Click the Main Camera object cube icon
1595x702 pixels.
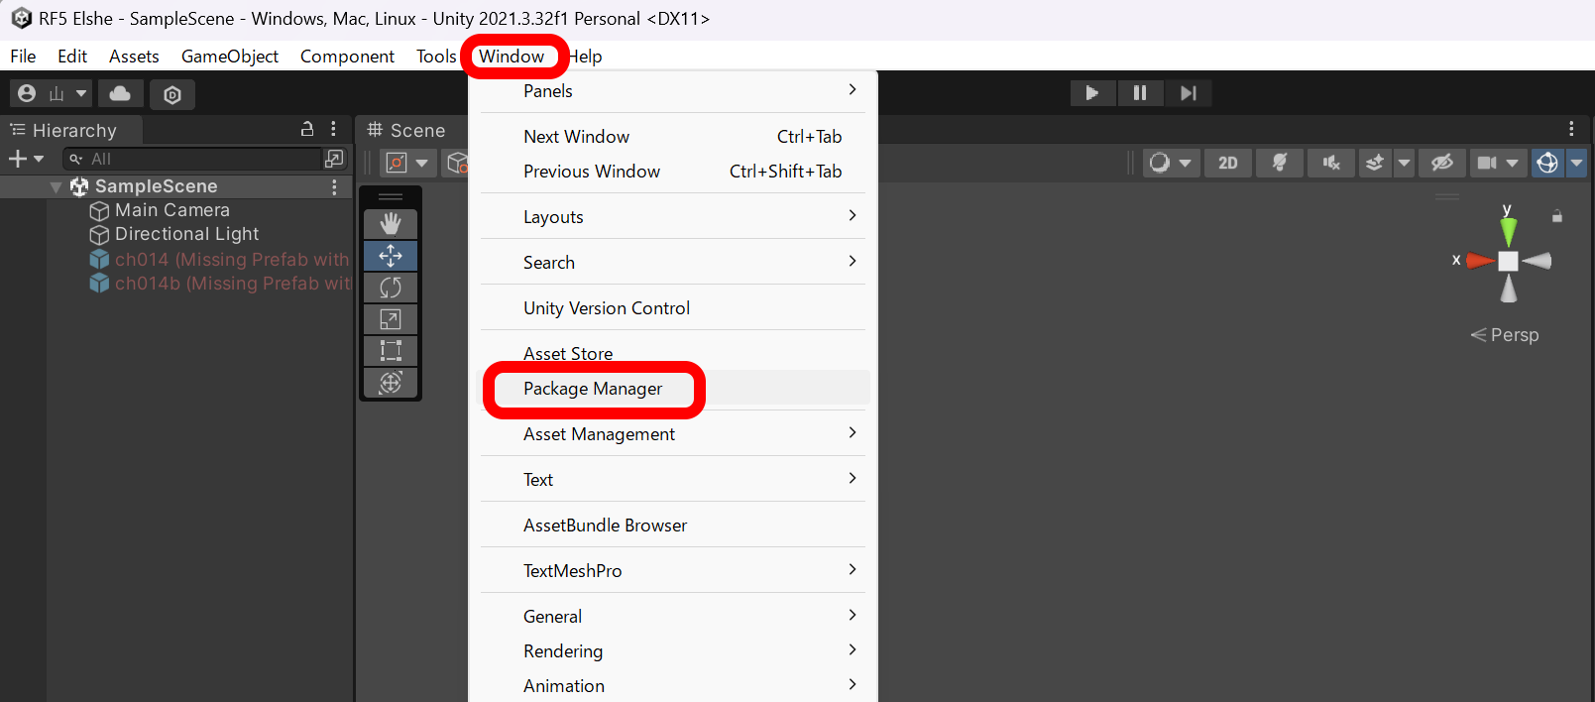[99, 211]
